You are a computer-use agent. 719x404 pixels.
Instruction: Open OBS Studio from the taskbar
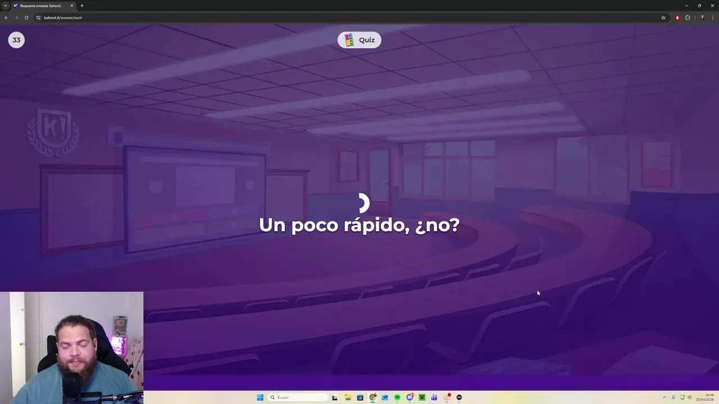(459, 397)
